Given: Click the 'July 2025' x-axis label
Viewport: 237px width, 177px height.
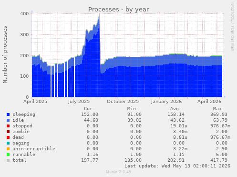Looking at the screenshot, I should [79, 102].
